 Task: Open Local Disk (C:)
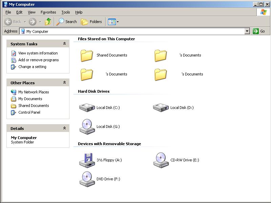(87, 108)
